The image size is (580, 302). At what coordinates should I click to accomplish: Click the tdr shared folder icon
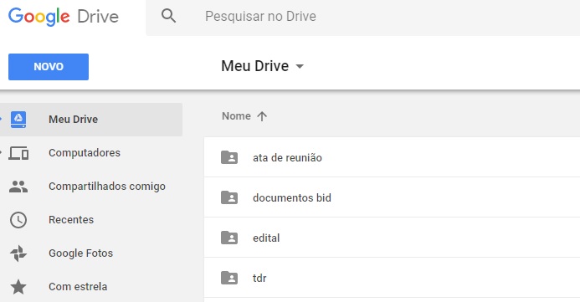tap(229, 278)
